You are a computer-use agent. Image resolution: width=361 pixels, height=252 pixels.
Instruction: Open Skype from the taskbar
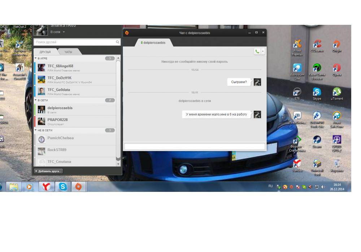[63, 186]
